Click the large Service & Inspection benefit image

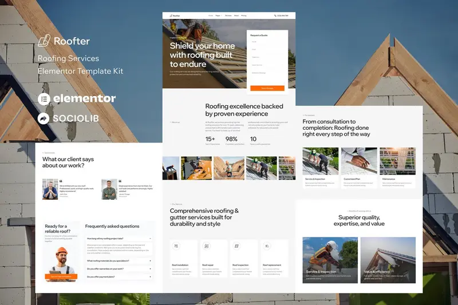(330, 260)
